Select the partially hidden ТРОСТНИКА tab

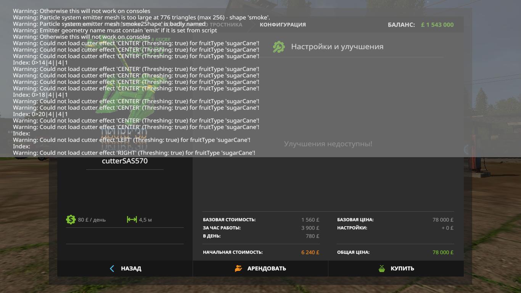[x=225, y=24]
